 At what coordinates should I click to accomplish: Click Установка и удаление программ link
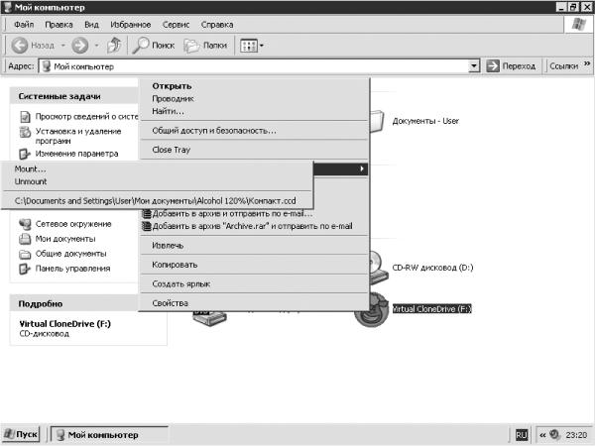click(78, 136)
